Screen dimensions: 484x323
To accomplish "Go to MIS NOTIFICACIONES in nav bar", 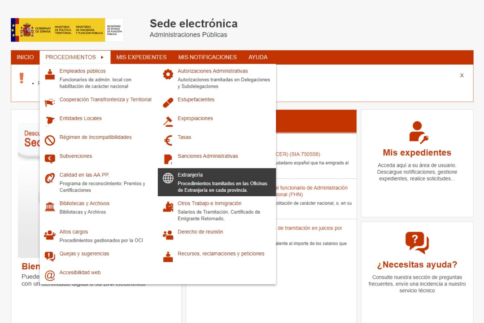I will pyautogui.click(x=208, y=57).
